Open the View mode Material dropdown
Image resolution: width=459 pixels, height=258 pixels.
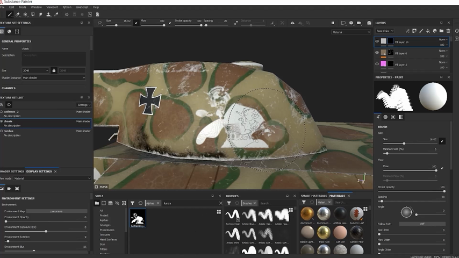52,178
